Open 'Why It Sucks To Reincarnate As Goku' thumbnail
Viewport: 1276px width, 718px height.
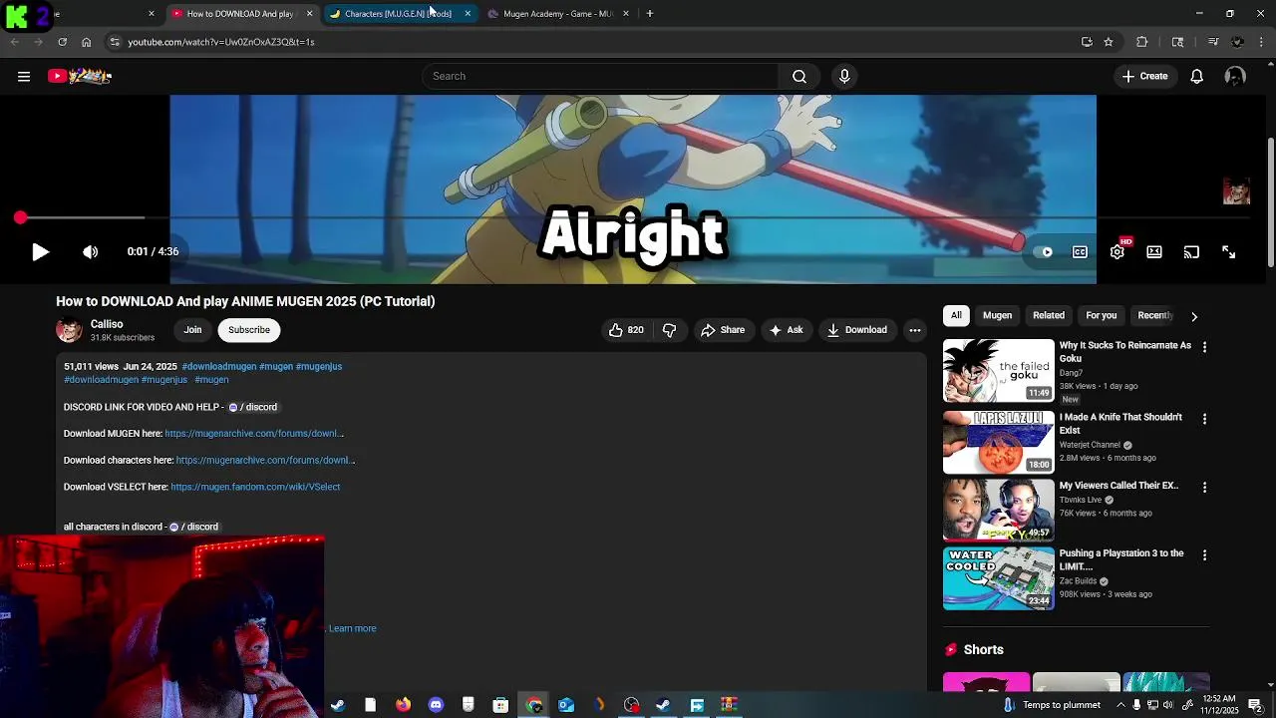click(x=998, y=371)
